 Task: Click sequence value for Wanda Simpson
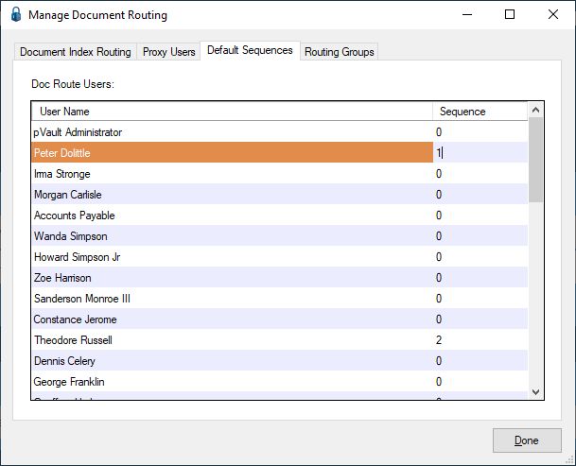coord(439,235)
